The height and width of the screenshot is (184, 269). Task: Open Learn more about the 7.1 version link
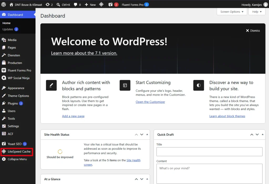point(84,53)
